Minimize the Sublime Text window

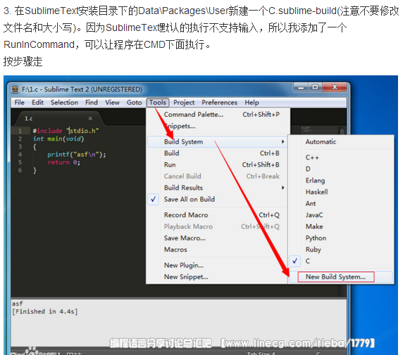coord(301,87)
